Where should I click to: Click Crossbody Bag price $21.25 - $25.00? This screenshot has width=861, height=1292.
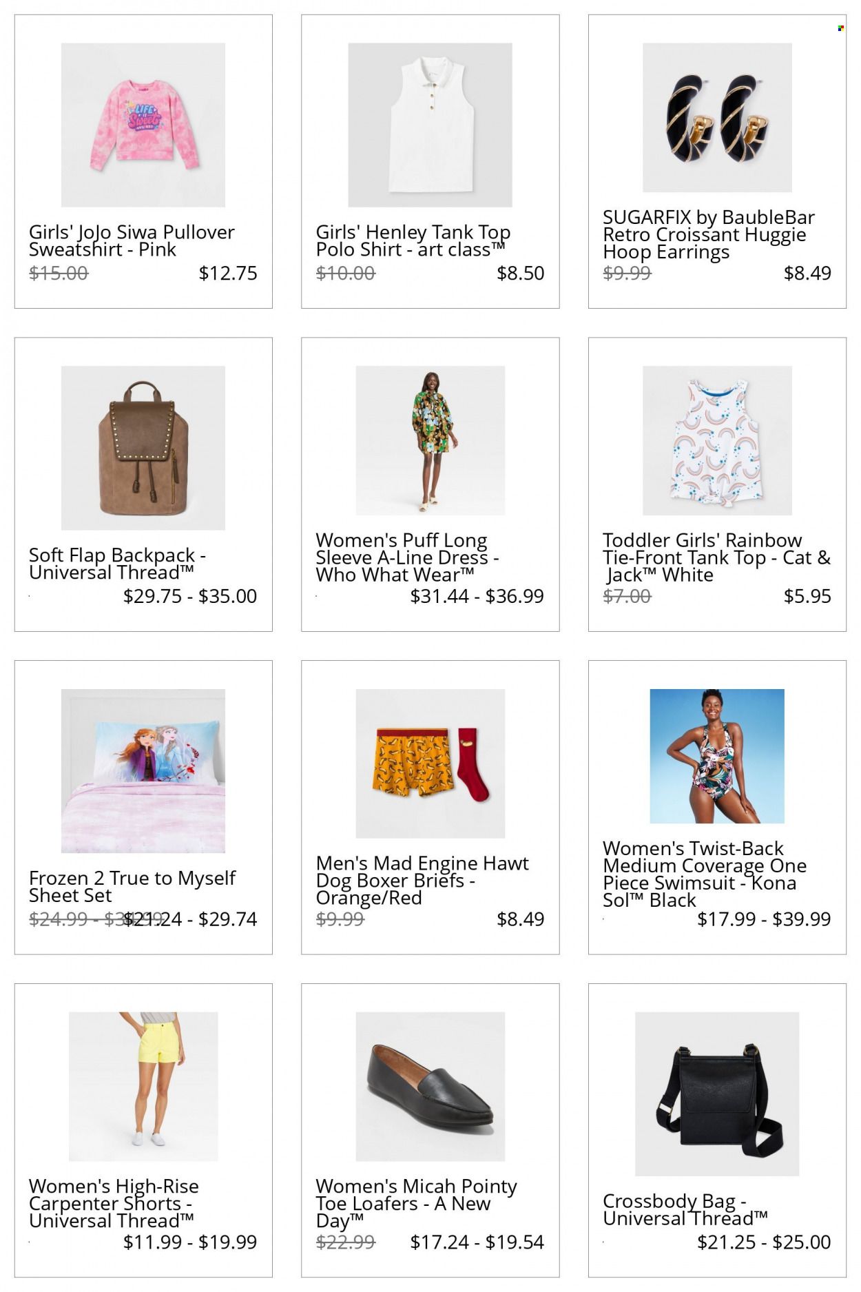pyautogui.click(x=764, y=1242)
